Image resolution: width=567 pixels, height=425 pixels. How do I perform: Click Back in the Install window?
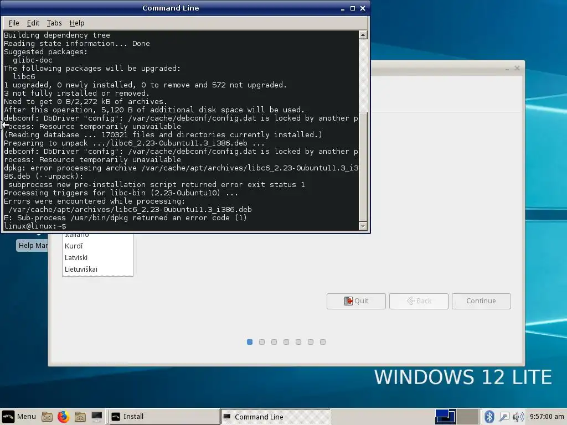(419, 301)
